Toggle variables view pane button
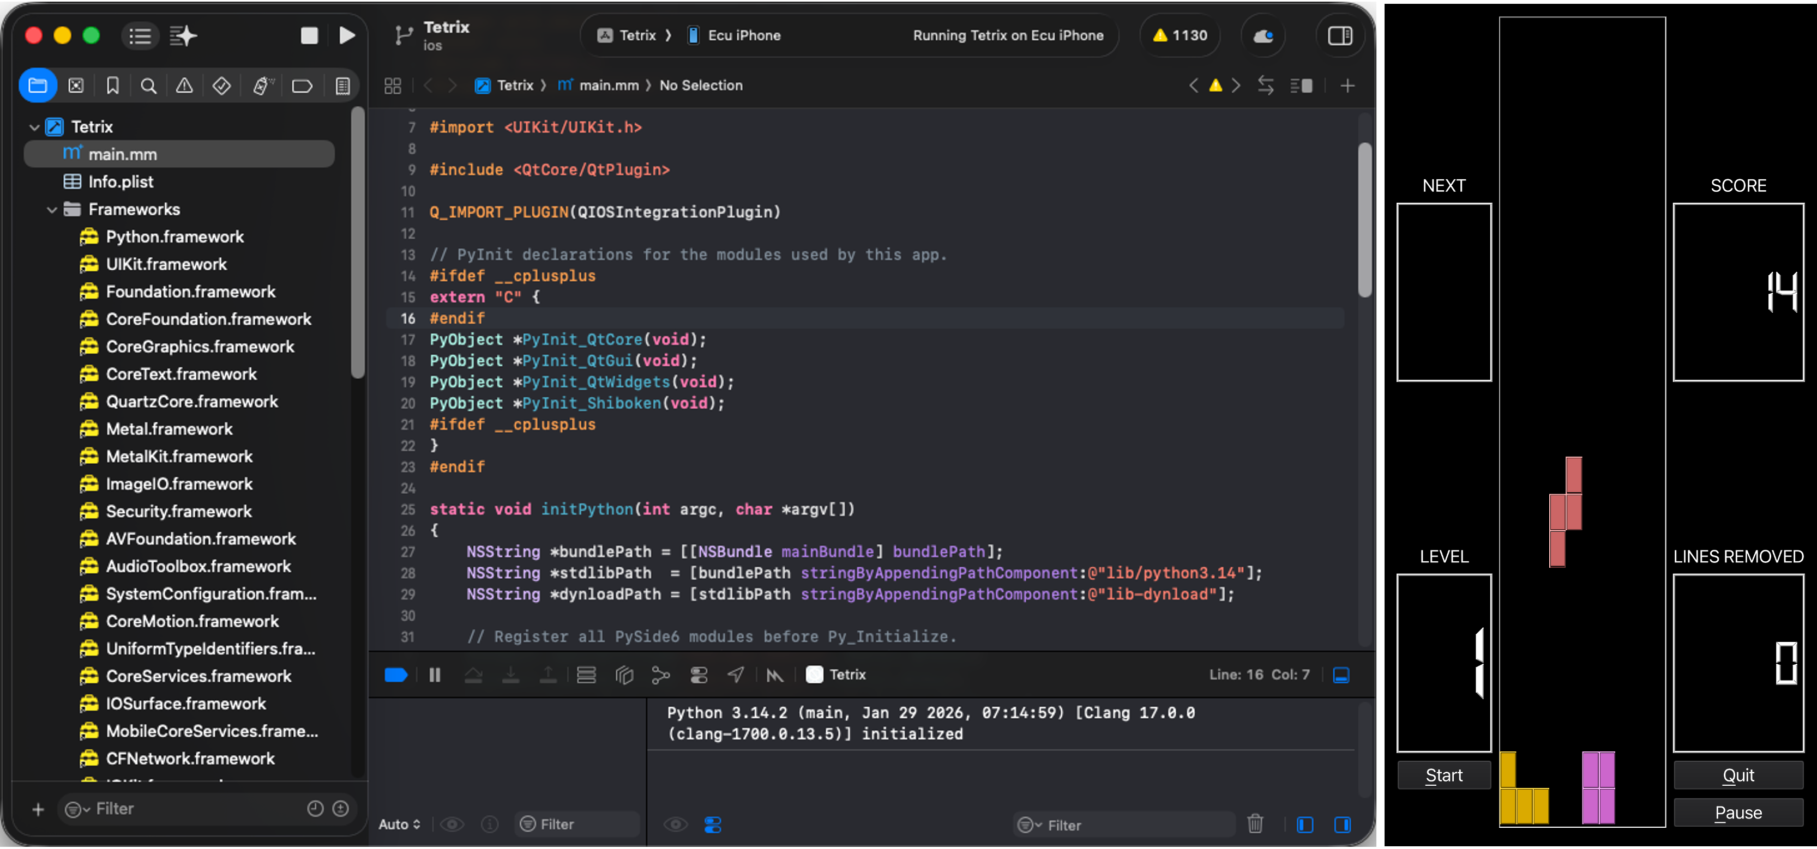Viewport: 1817px width, 849px height. point(1304,824)
